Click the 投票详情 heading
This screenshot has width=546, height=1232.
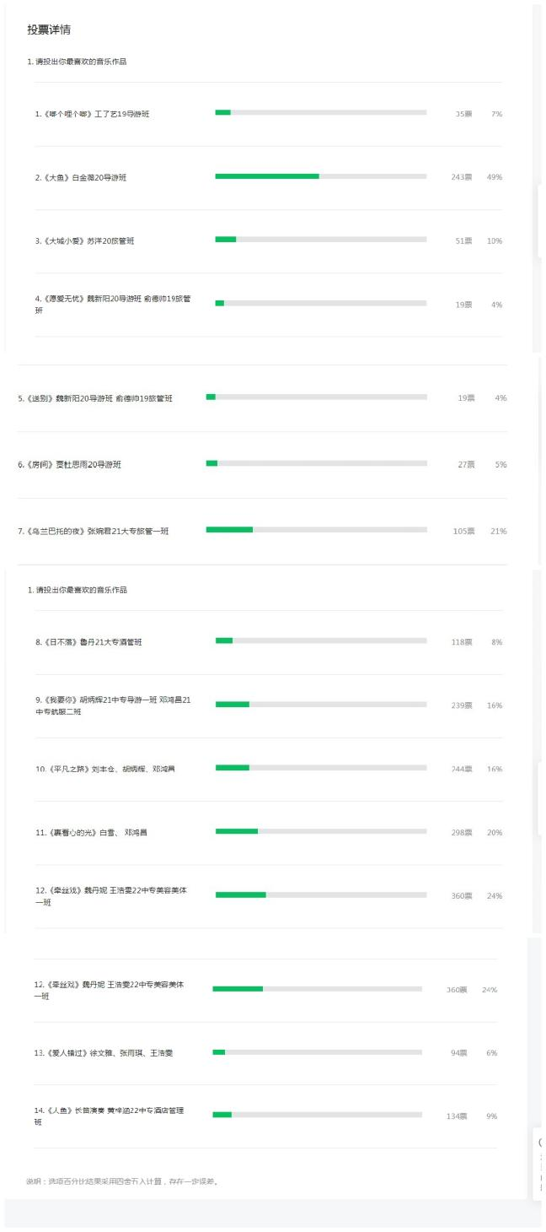pos(49,30)
